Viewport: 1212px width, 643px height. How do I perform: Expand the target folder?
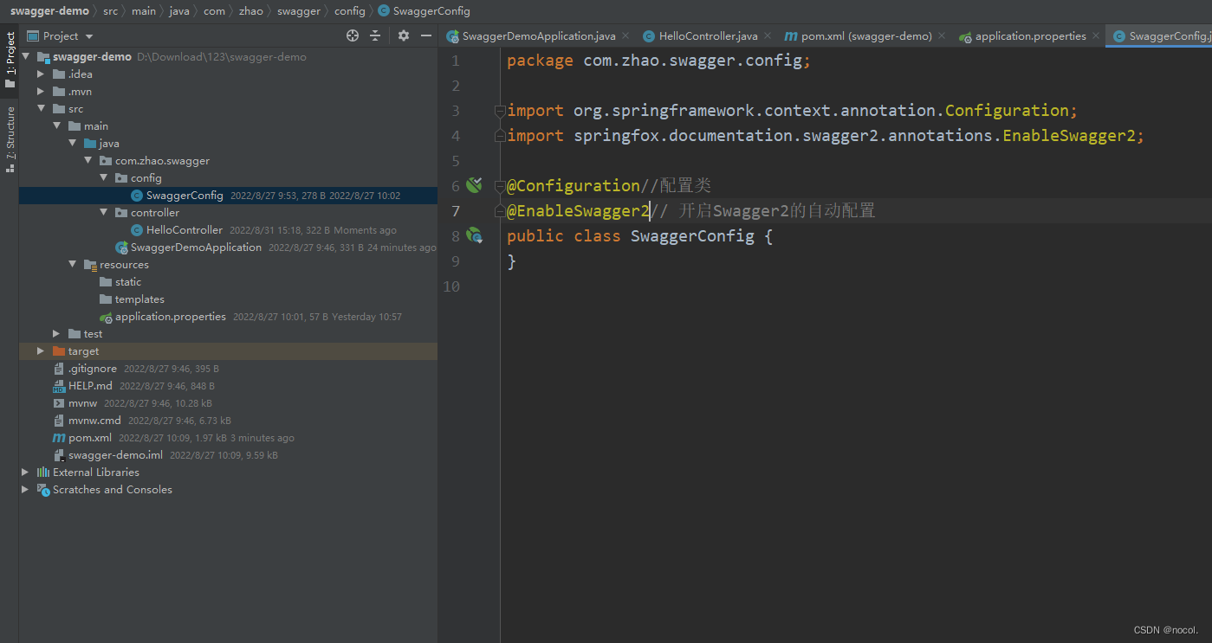coord(41,351)
